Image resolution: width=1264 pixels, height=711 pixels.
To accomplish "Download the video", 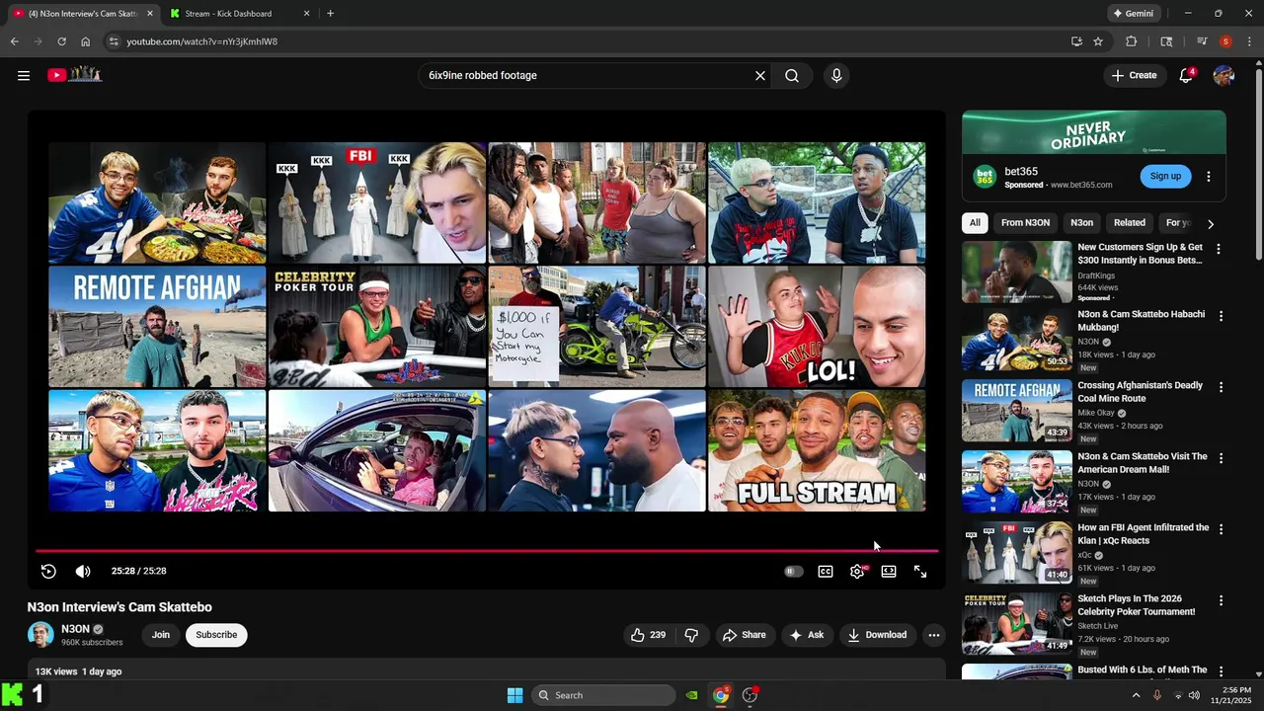I will click(877, 635).
